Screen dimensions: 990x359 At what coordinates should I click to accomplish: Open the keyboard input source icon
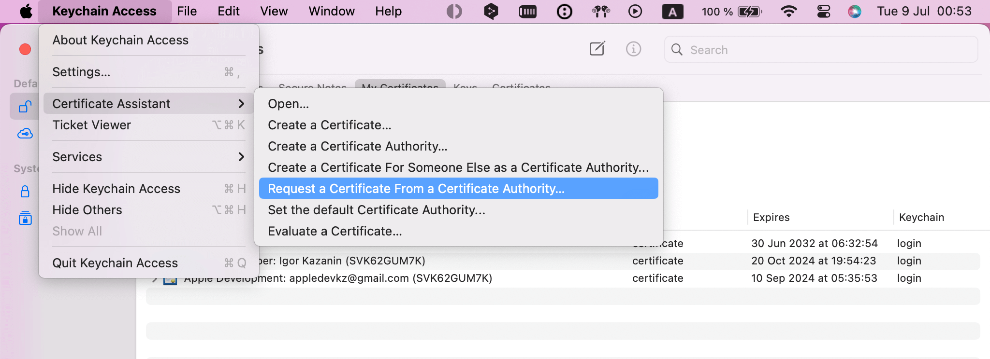pos(672,11)
